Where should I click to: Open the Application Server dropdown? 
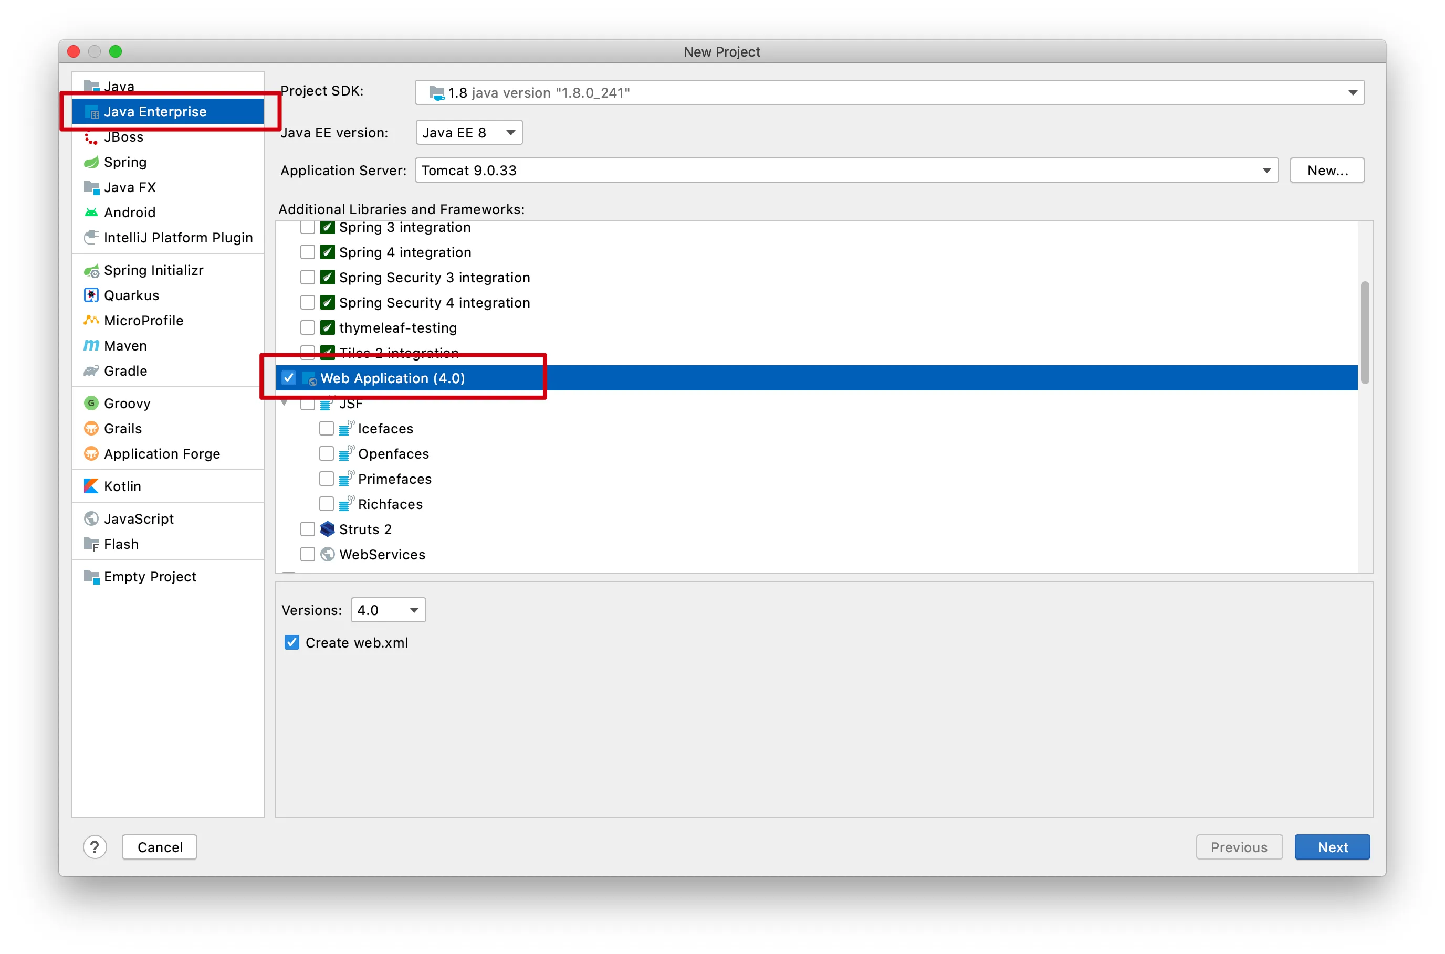point(846,171)
